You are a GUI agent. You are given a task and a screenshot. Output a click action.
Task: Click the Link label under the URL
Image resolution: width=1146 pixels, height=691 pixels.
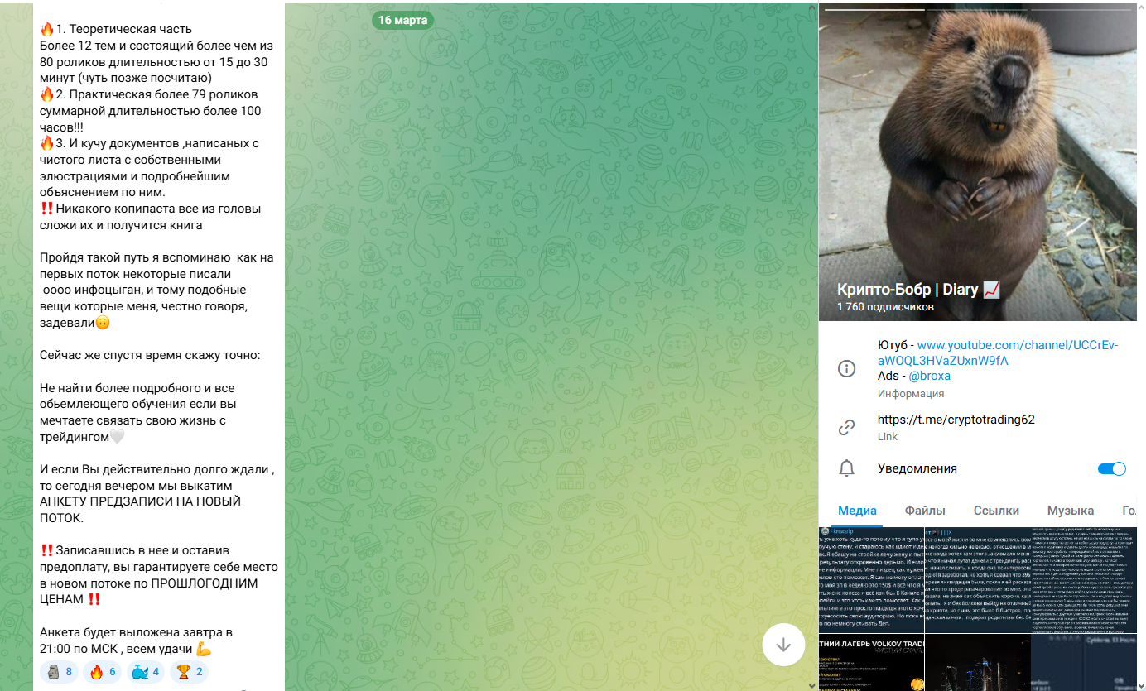coord(888,437)
